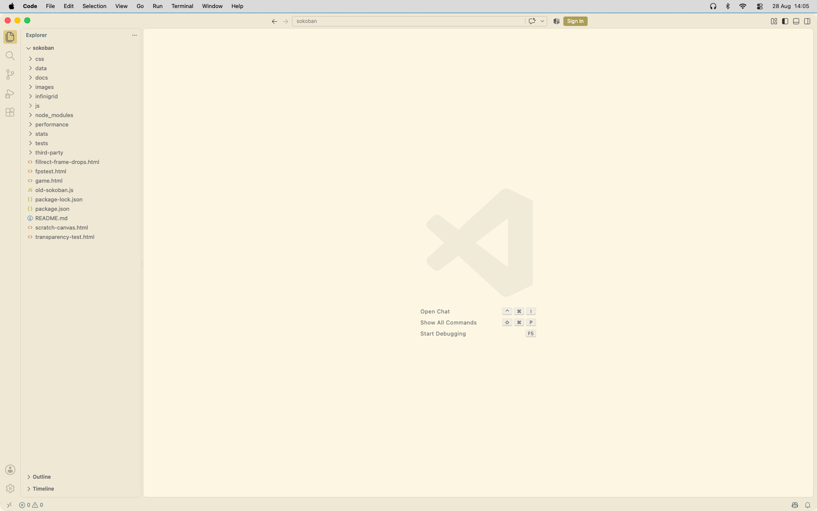Viewport: 817px width, 511px height.
Task: Open the Source Control view
Action: click(x=10, y=74)
